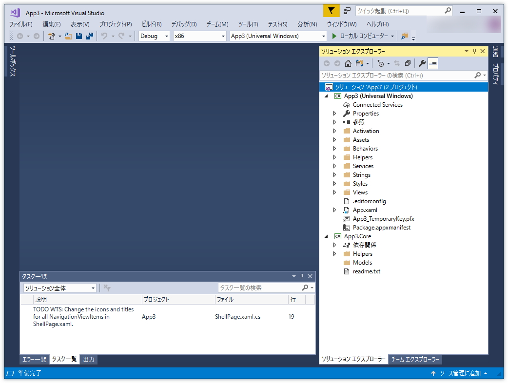This screenshot has width=508, height=383.
Task: Expand the Services folder arrow
Action: (334, 166)
